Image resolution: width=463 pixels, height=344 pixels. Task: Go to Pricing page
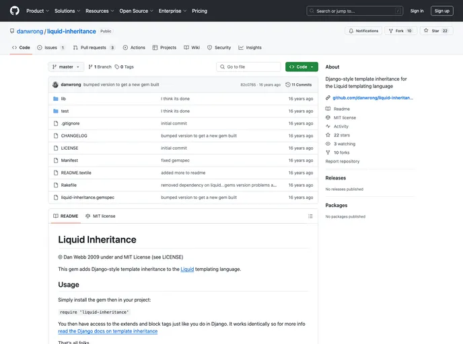pos(199,11)
